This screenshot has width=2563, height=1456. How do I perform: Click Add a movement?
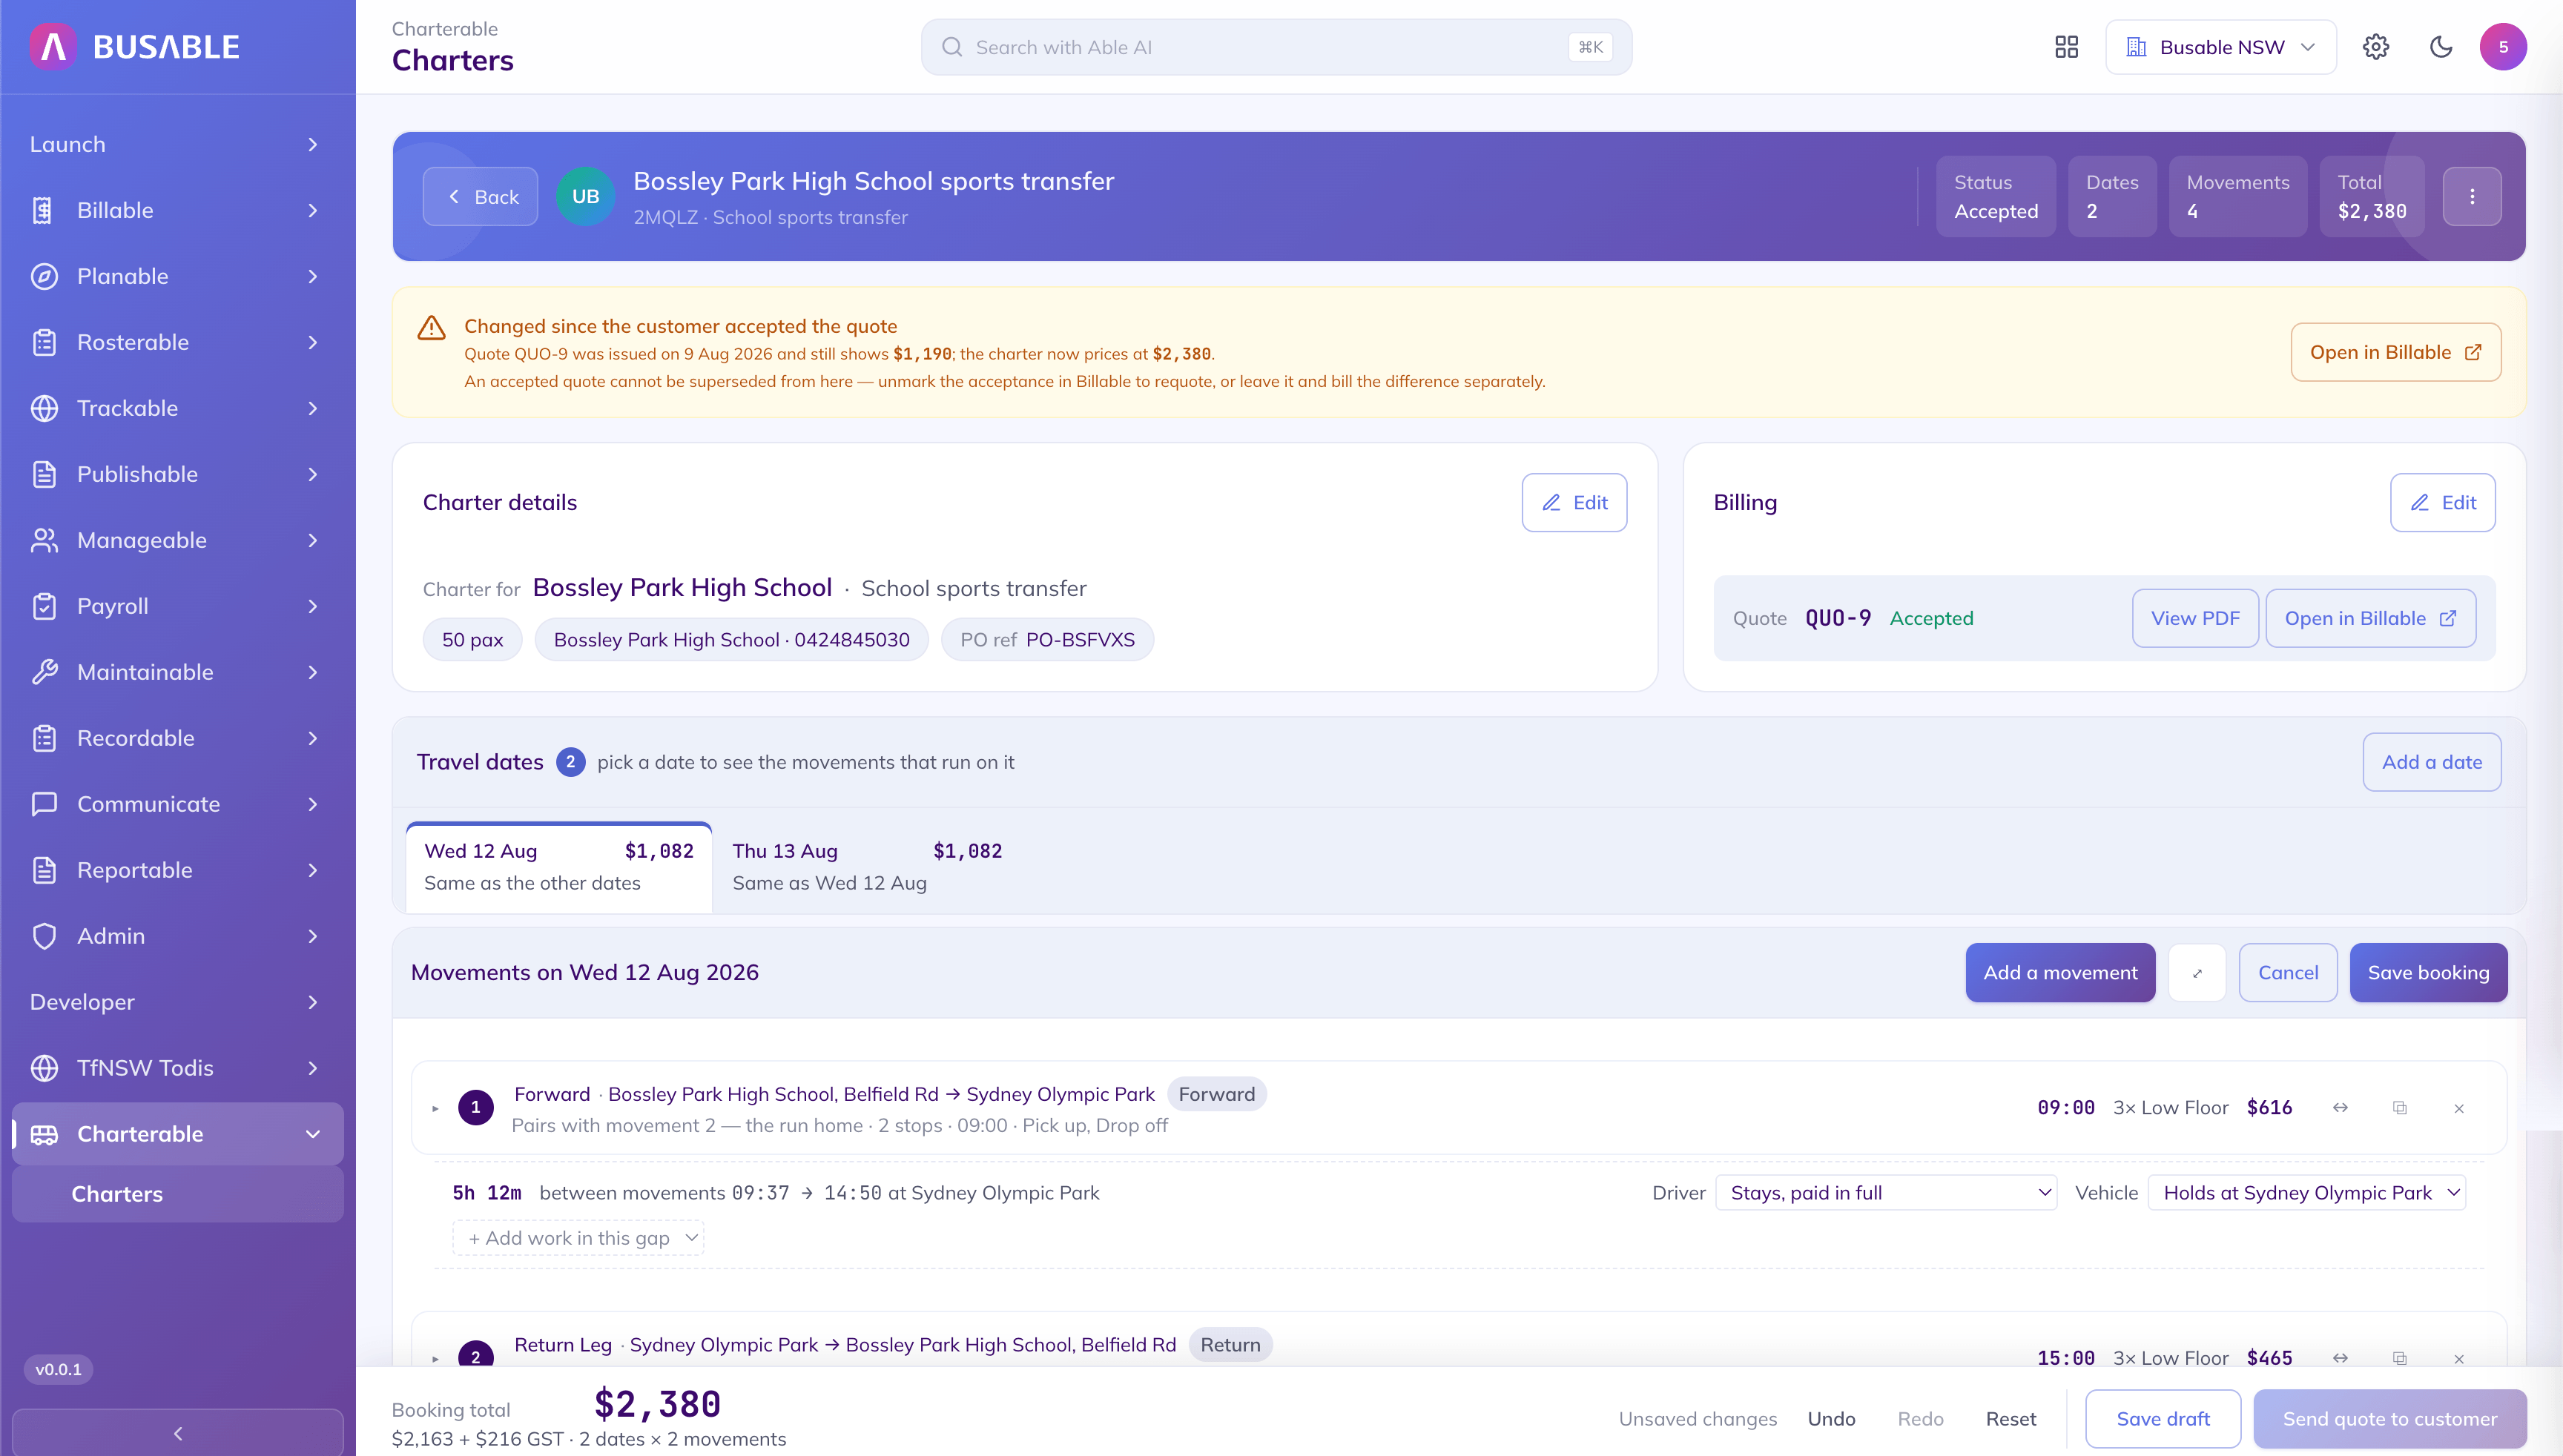2059,973
